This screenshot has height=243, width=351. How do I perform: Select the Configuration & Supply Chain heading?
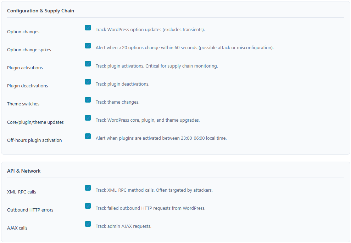[x=40, y=11]
